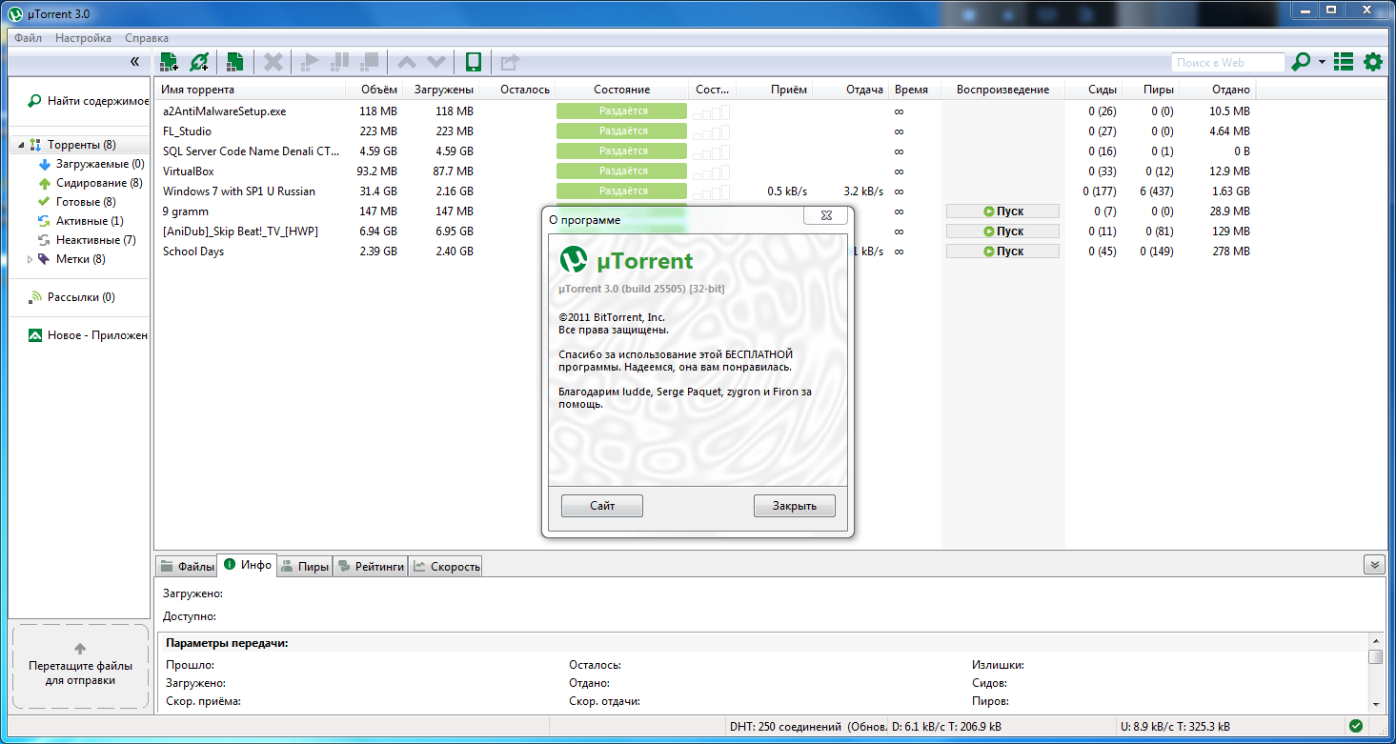Select Готовые (8) category
This screenshot has height=744, width=1396.
tap(76, 202)
